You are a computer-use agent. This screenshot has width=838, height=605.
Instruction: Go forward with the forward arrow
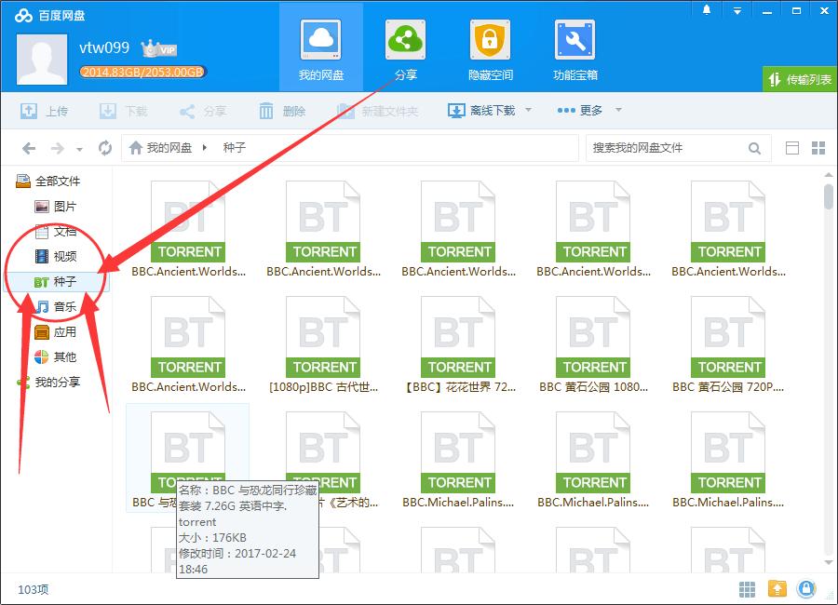(x=57, y=148)
